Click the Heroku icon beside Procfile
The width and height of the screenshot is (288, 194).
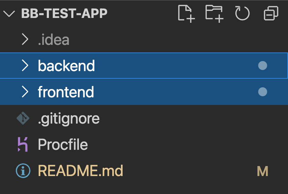(x=23, y=145)
